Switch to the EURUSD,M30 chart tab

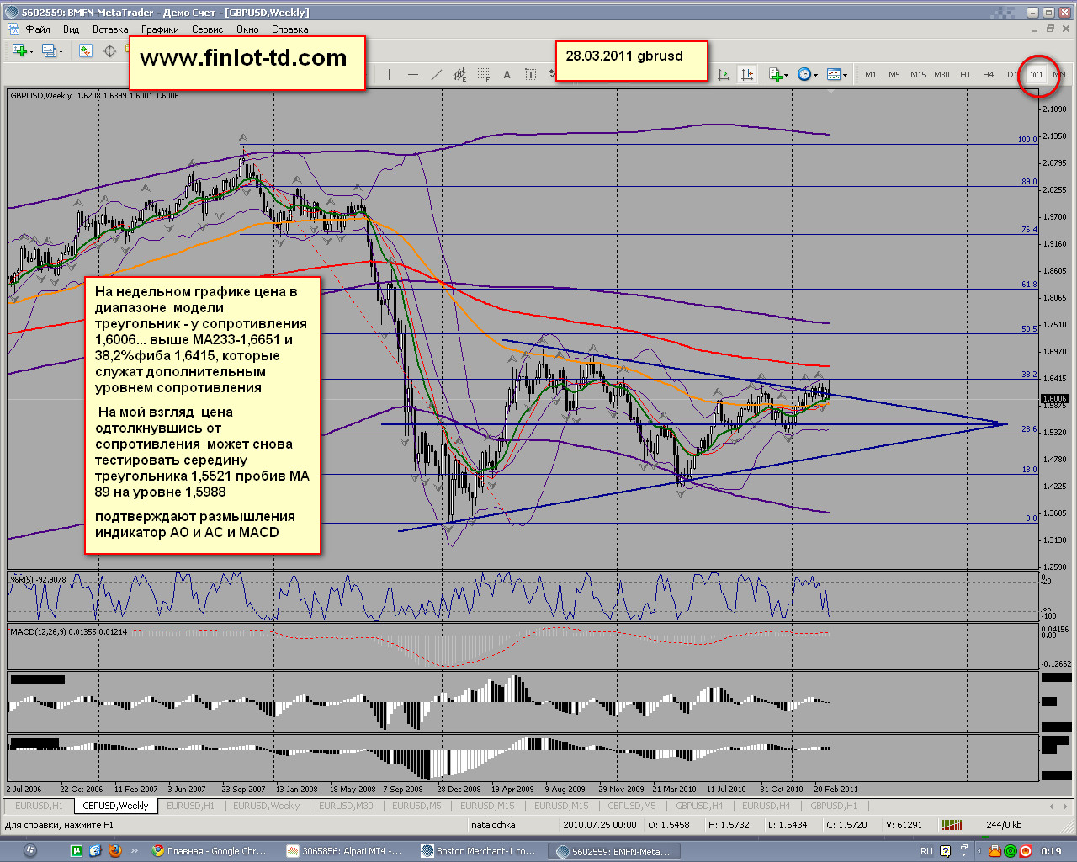click(346, 806)
